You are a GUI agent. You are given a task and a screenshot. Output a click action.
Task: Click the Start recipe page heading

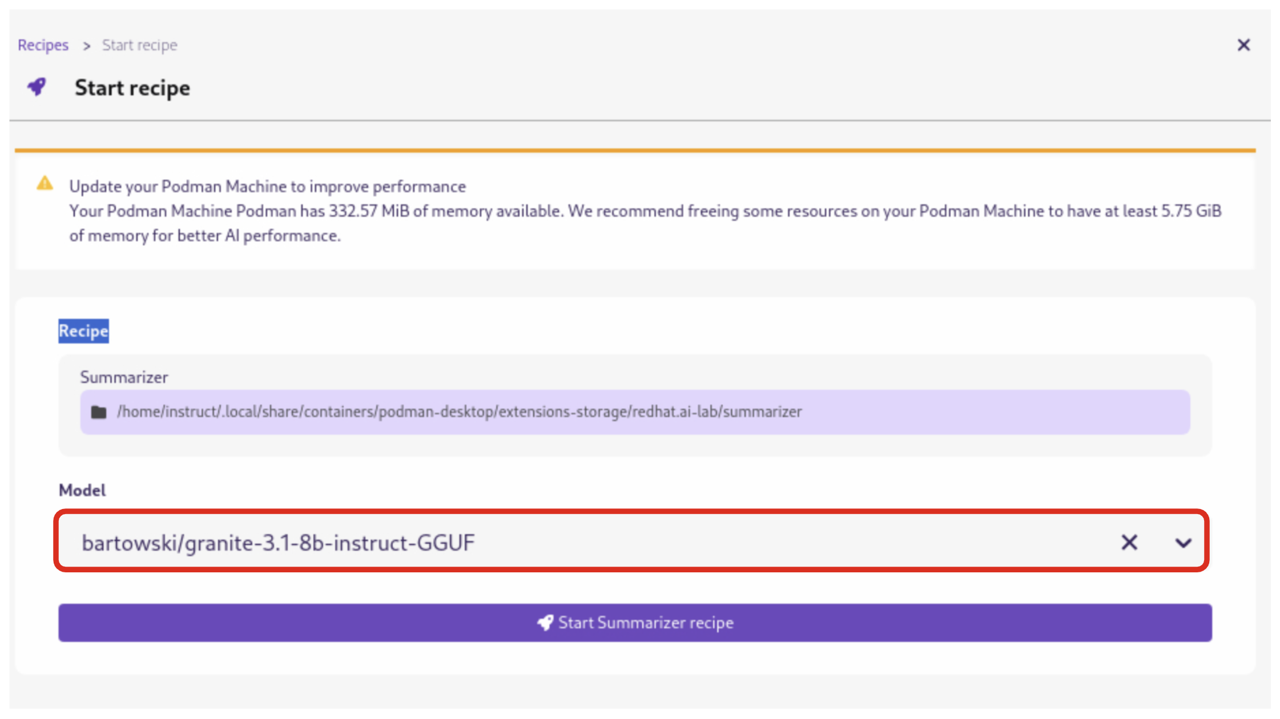click(132, 88)
